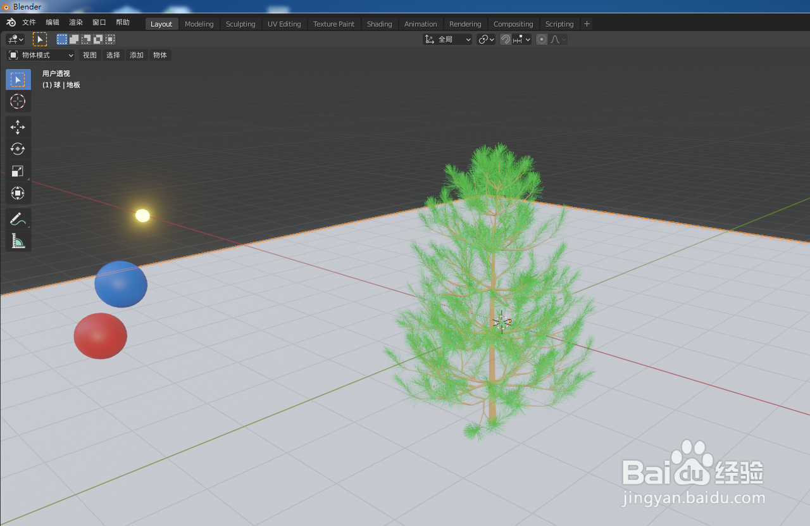Select the Scale tool

[18, 170]
